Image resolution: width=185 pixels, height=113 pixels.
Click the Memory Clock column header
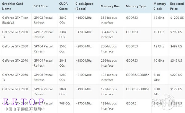(x=160, y=6)
